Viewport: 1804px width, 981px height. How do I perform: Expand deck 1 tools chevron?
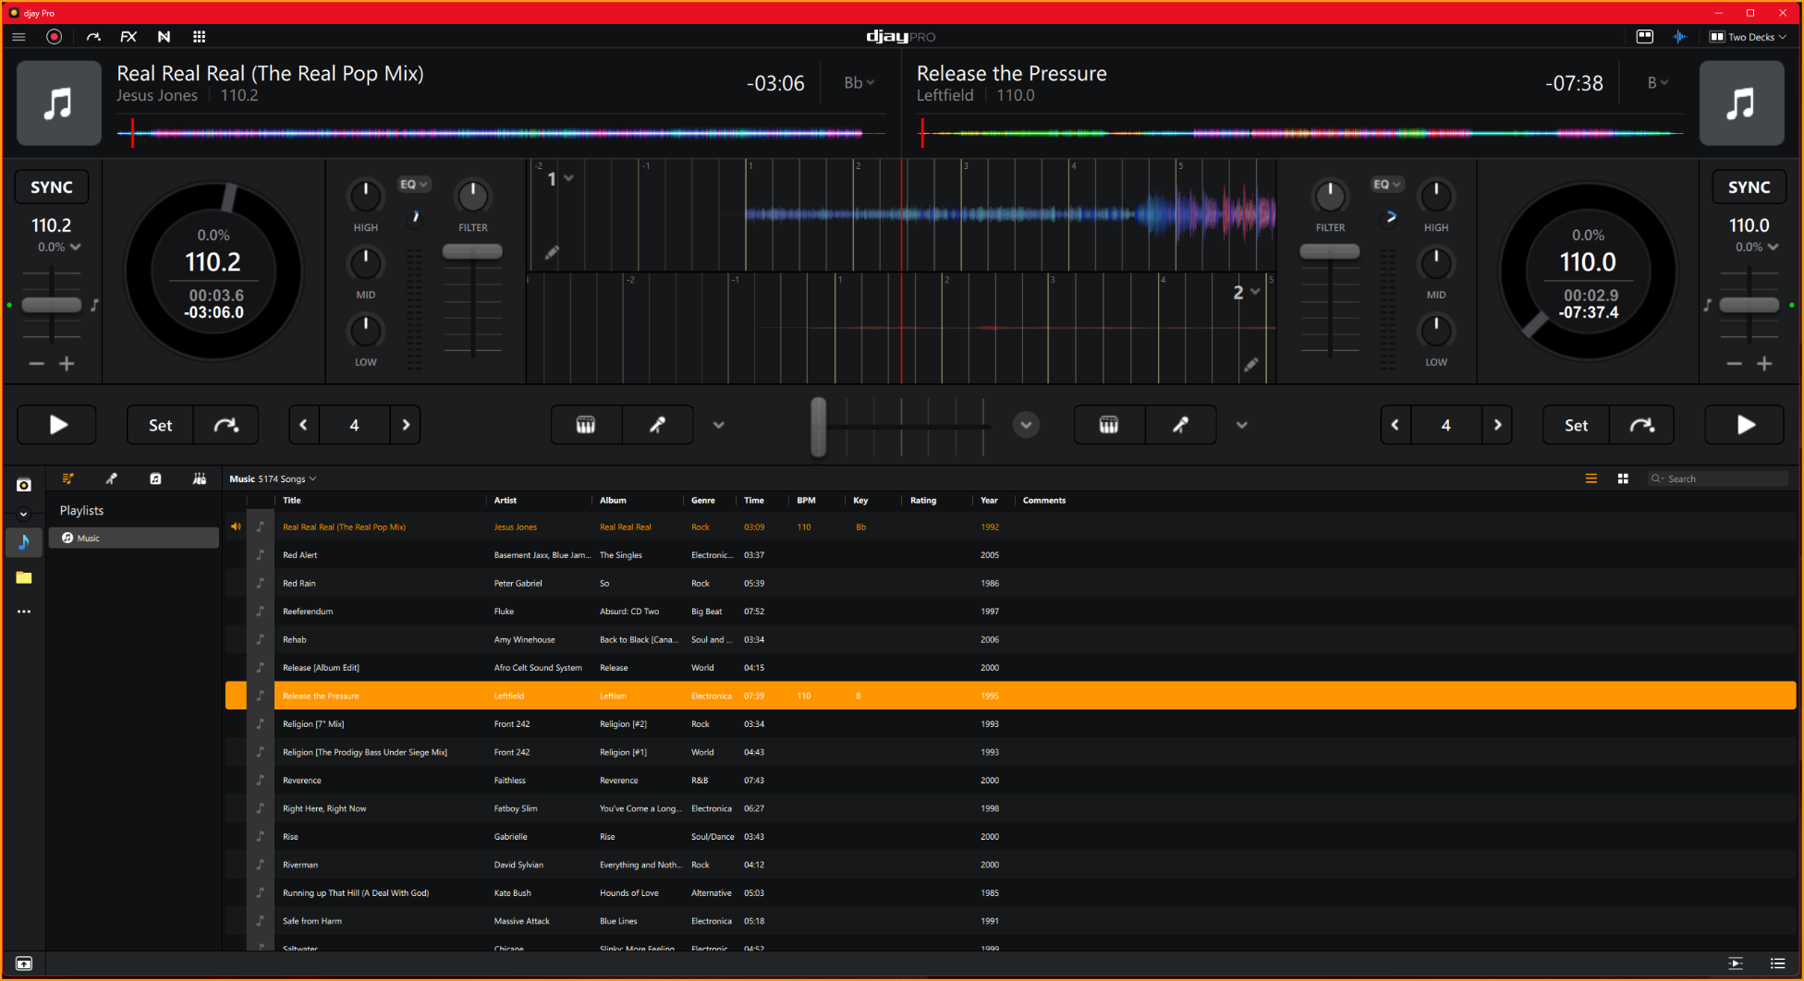[718, 425]
